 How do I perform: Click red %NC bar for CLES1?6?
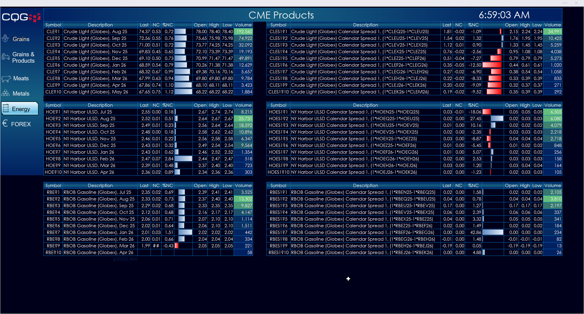click(x=492, y=65)
